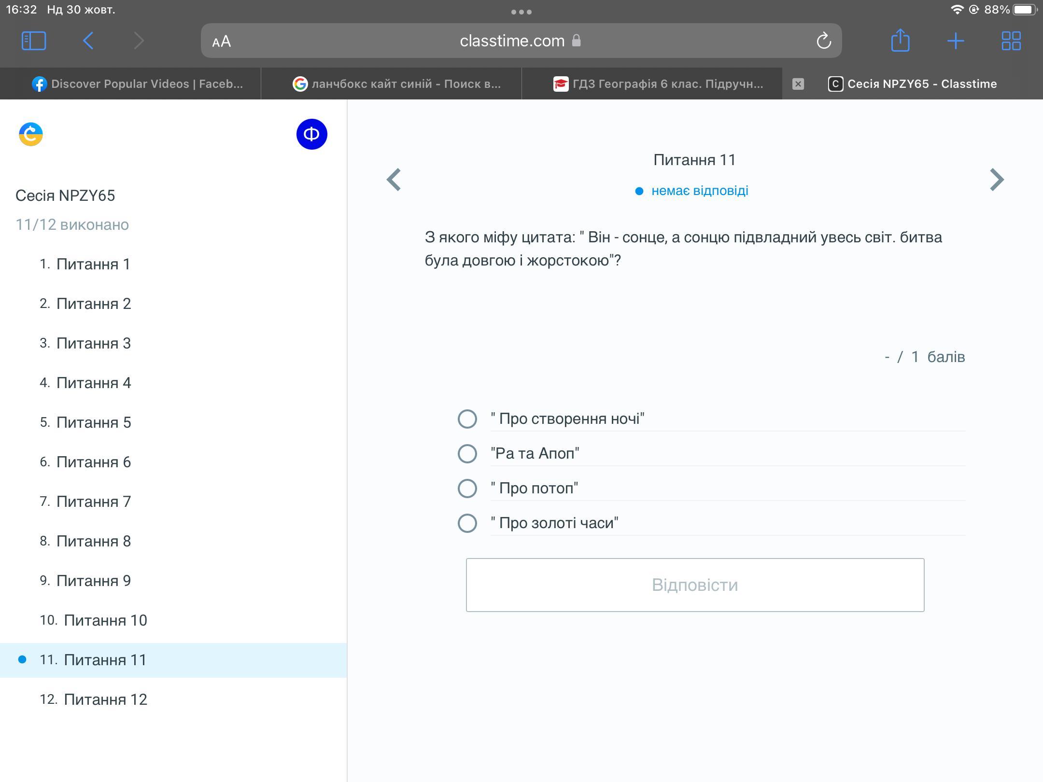Reload the classtime.com page
This screenshot has height=782, width=1043.
pos(824,41)
